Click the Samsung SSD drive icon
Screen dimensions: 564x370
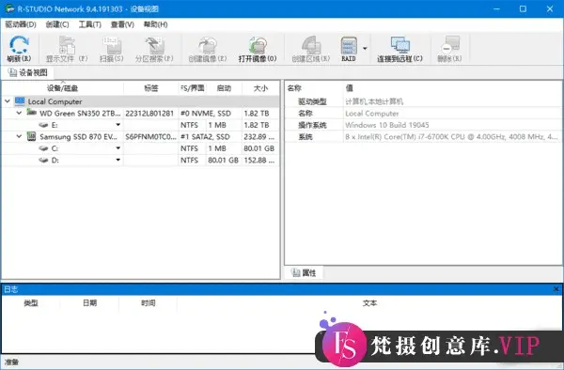click(x=32, y=136)
